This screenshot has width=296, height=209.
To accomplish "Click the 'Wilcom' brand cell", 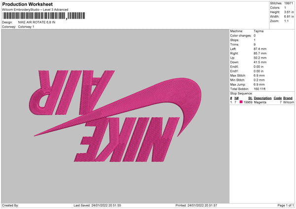I will point(289,102).
